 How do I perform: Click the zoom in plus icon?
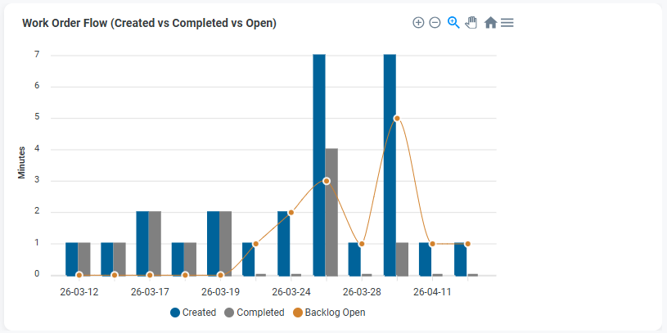(x=418, y=23)
